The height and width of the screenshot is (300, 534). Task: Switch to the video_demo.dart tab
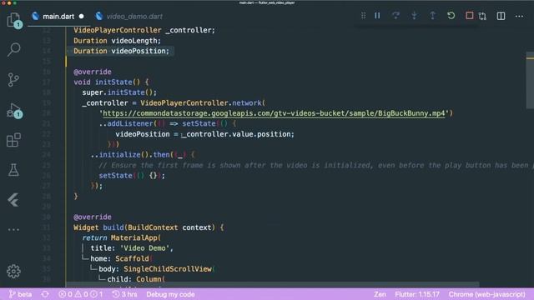pos(129,17)
